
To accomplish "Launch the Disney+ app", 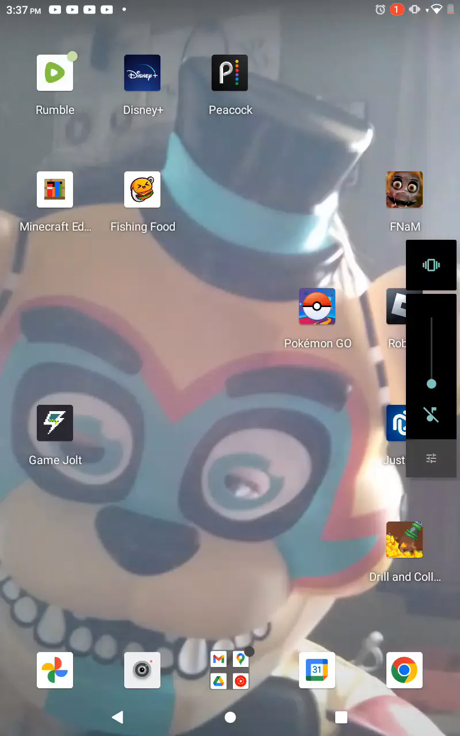I will (x=143, y=73).
